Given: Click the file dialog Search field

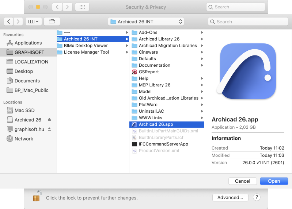Looking at the screenshot, I should coord(248,22).
